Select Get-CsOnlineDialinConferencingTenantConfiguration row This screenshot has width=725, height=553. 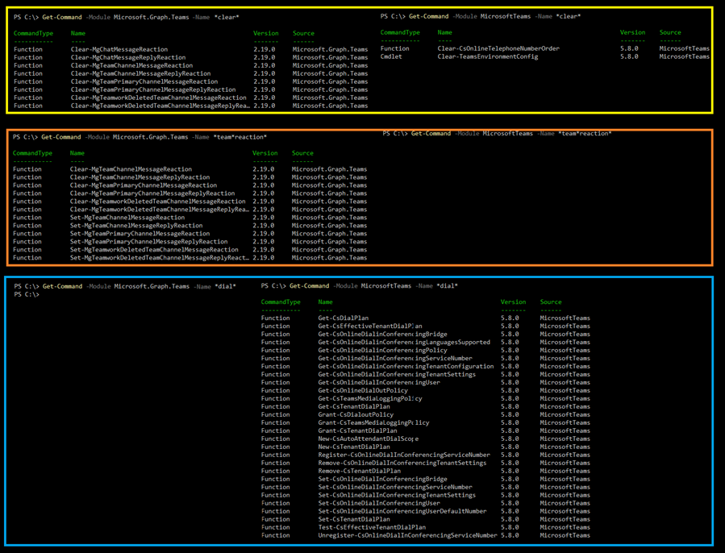point(425,366)
